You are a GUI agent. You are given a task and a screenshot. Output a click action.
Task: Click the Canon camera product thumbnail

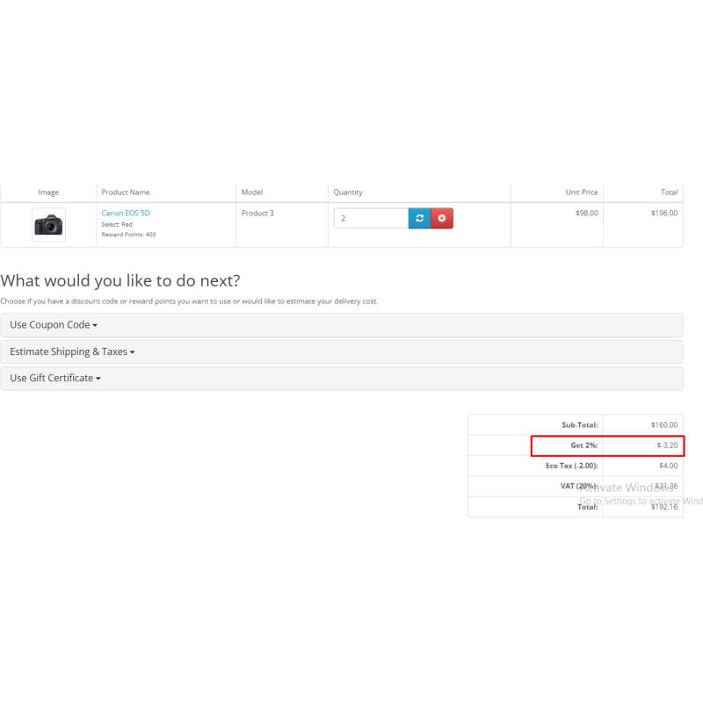click(x=48, y=225)
